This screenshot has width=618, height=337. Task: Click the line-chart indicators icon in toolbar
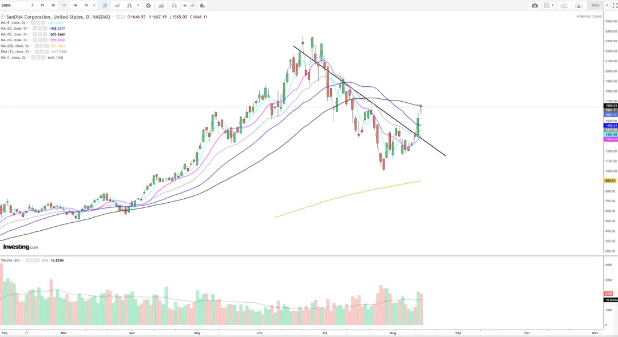117,6
